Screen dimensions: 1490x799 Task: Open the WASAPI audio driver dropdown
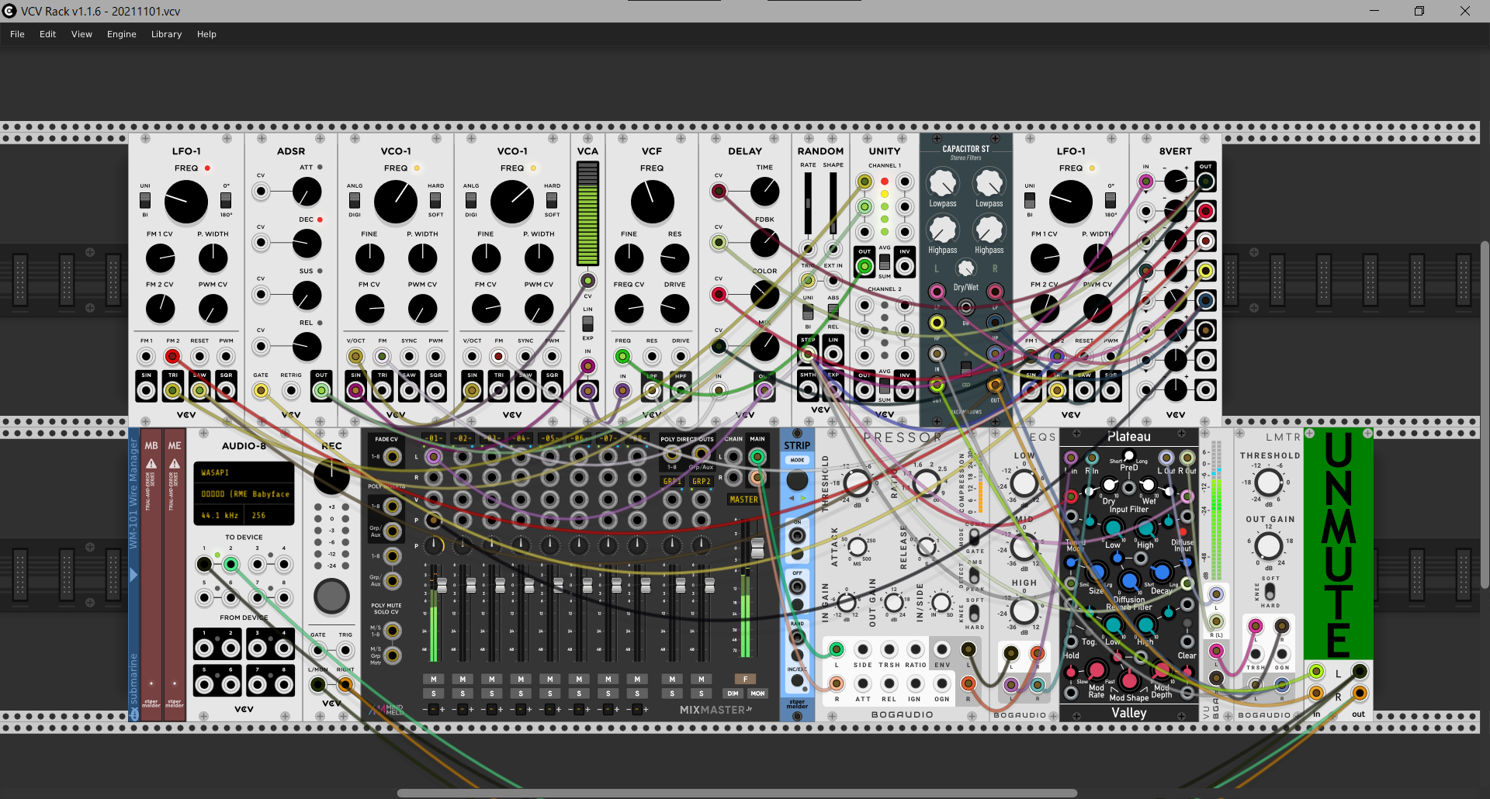244,472
